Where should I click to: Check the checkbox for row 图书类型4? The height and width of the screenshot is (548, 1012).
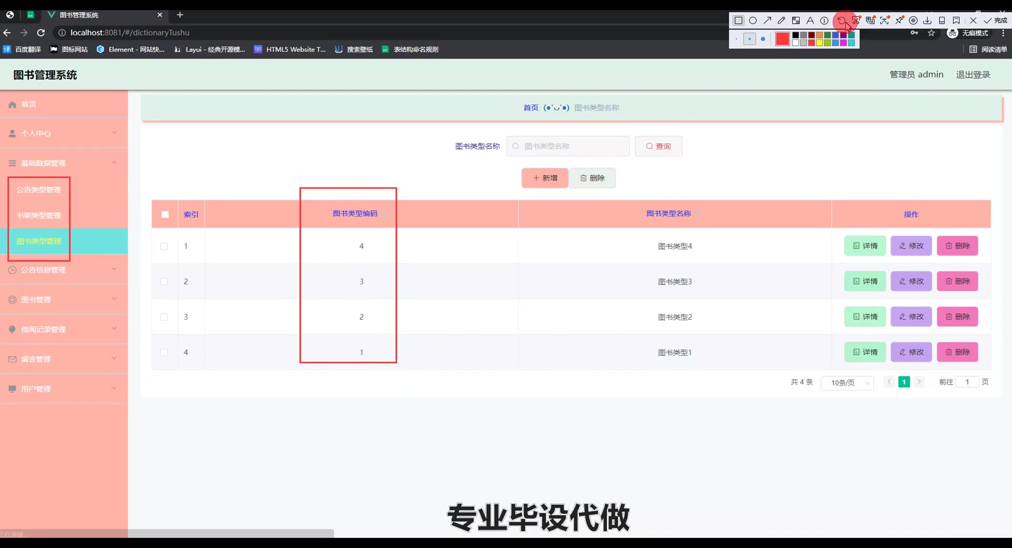(164, 246)
